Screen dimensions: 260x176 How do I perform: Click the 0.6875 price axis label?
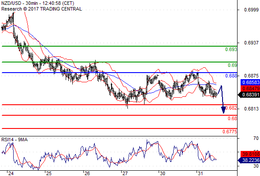tap(251, 76)
